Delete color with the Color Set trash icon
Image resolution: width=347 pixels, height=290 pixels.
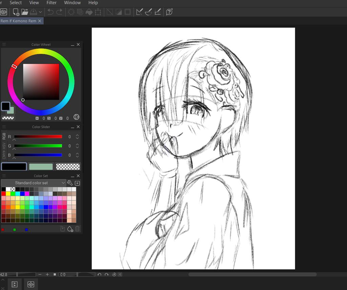(77, 229)
